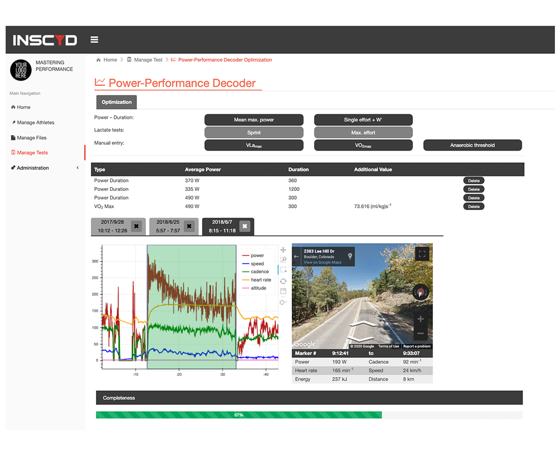The height and width of the screenshot is (456, 560).
Task: Click the Mean max. power button
Action: pyautogui.click(x=254, y=120)
